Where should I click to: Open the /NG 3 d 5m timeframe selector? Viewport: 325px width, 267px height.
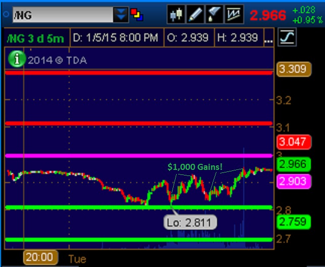[x=35, y=38]
